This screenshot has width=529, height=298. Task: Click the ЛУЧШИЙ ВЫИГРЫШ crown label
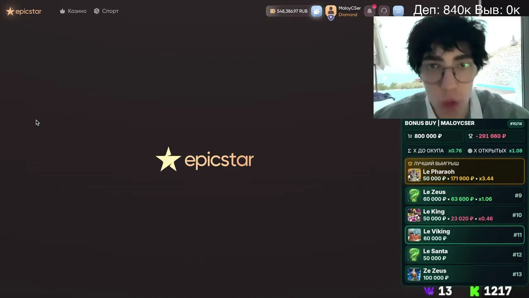tap(433, 163)
